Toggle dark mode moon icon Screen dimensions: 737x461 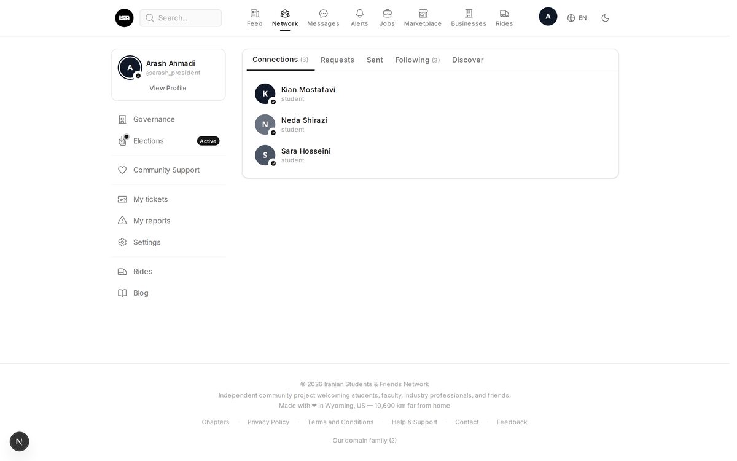tap(605, 18)
